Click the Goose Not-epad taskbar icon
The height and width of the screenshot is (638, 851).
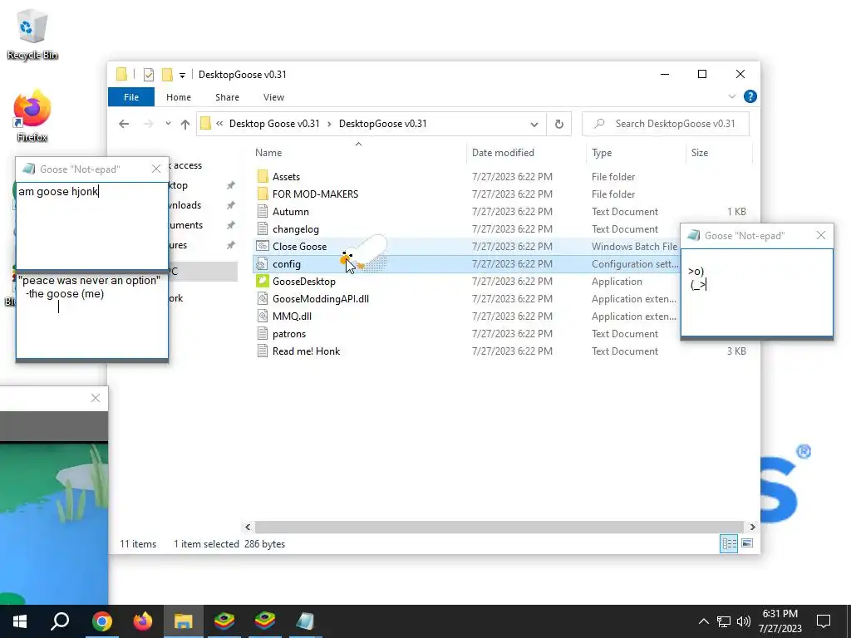(x=306, y=621)
